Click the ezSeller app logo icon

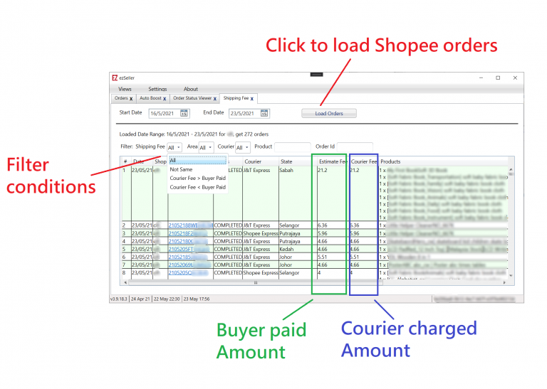click(x=114, y=78)
